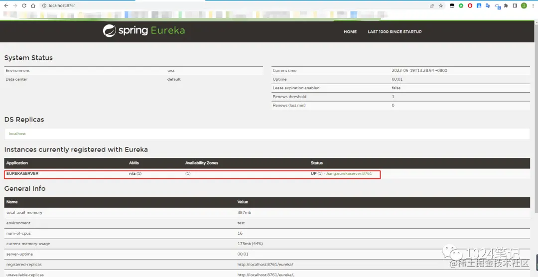The height and width of the screenshot is (277, 538).
Task: Select the Current time label
Action: click(x=284, y=70)
